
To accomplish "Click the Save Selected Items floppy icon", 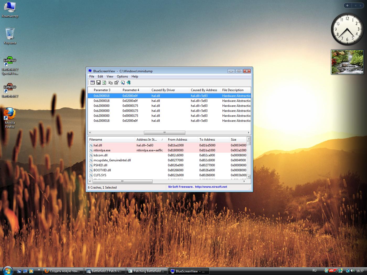I will (99, 82).
